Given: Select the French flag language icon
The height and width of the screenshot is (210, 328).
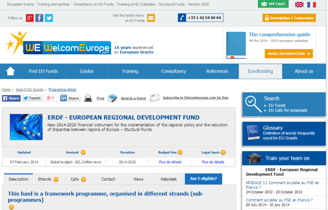Looking at the screenshot, I should point(312,5).
